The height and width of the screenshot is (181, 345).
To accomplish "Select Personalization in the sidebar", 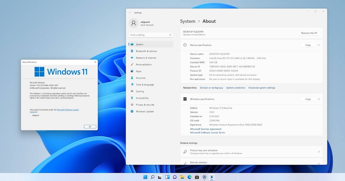I will (151, 65).
